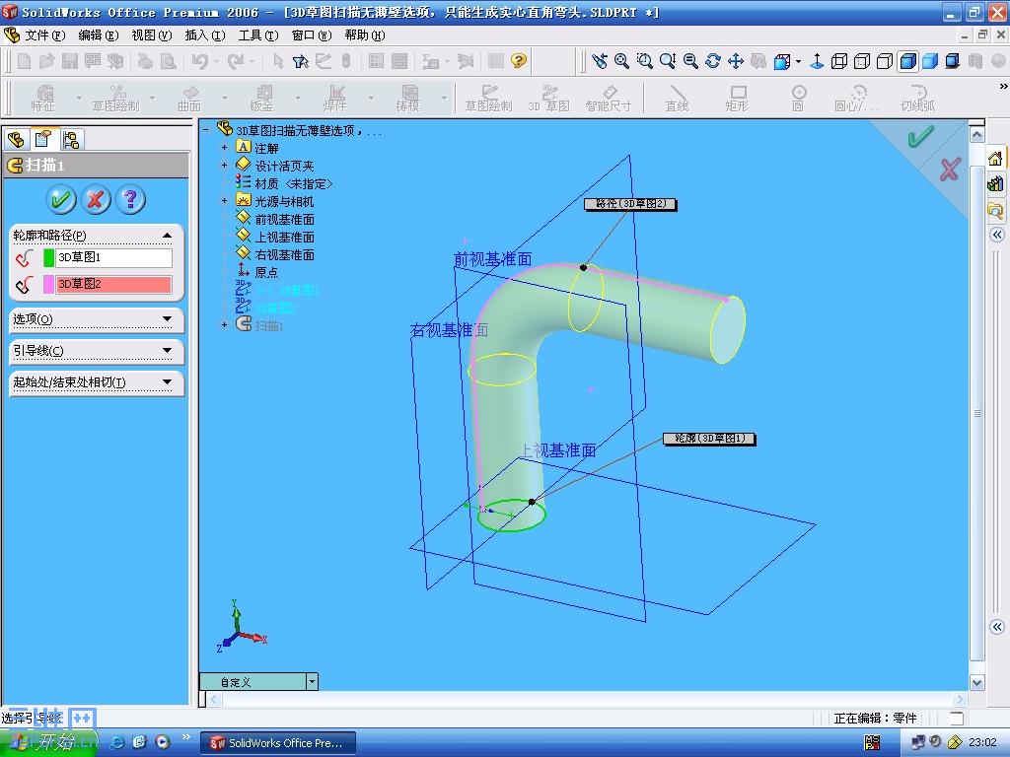Click confirmation corner red X
Image resolution: width=1010 pixels, height=757 pixels.
click(x=950, y=170)
